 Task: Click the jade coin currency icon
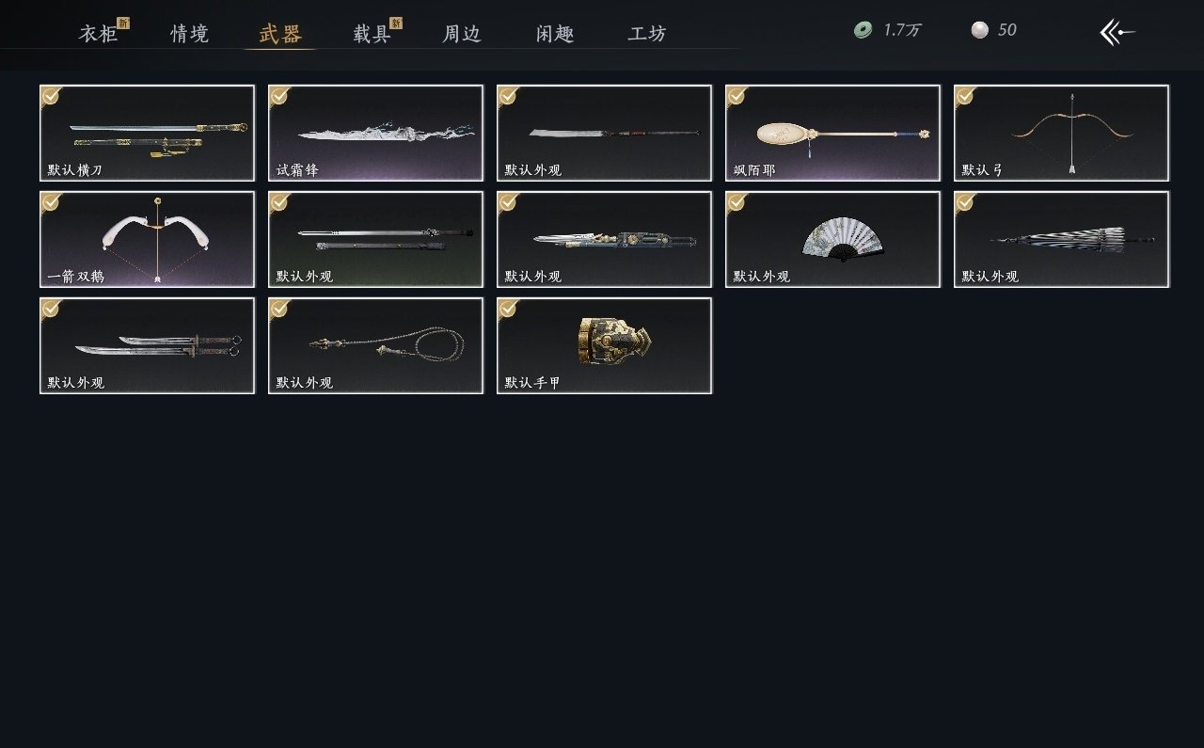863,30
